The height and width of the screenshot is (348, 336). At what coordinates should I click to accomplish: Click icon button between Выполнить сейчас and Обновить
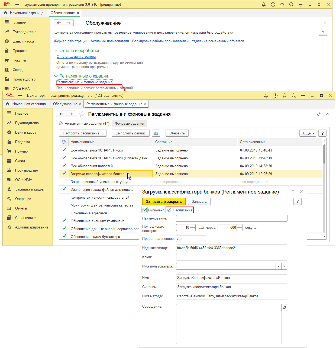[x=156, y=133]
